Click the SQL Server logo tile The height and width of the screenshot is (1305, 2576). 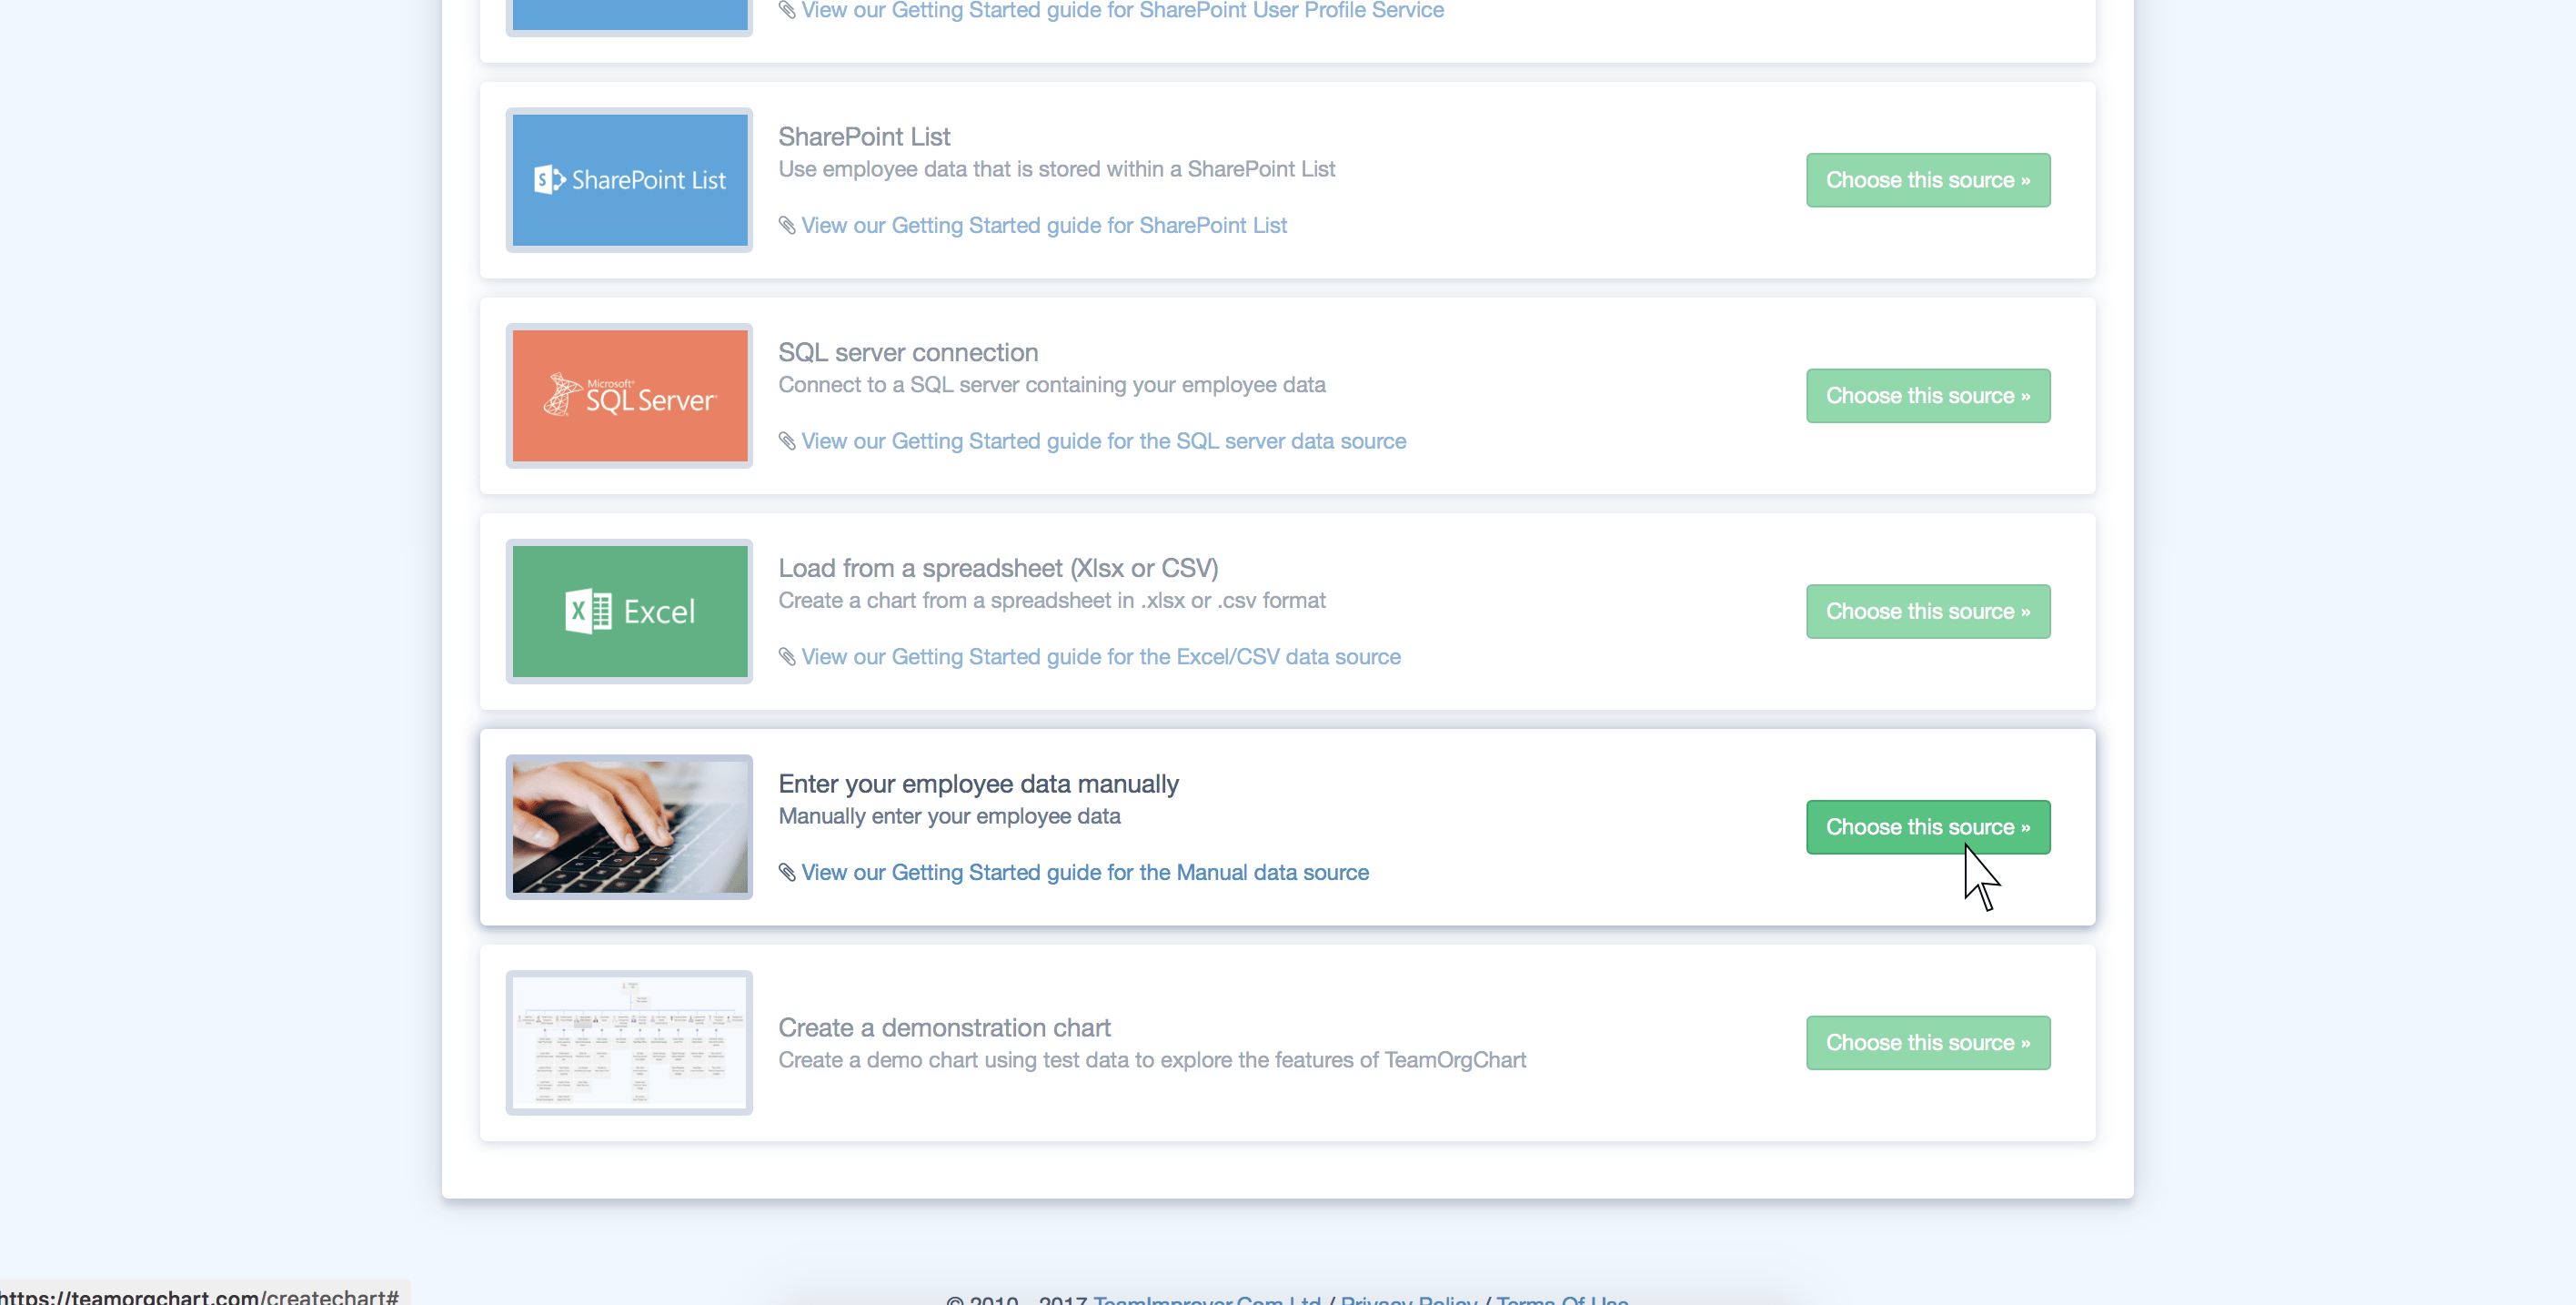point(629,395)
